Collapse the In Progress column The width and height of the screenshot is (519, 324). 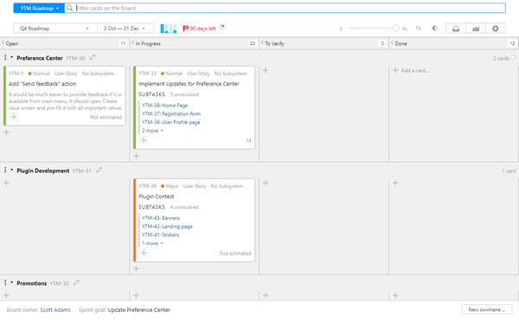(x=133, y=42)
